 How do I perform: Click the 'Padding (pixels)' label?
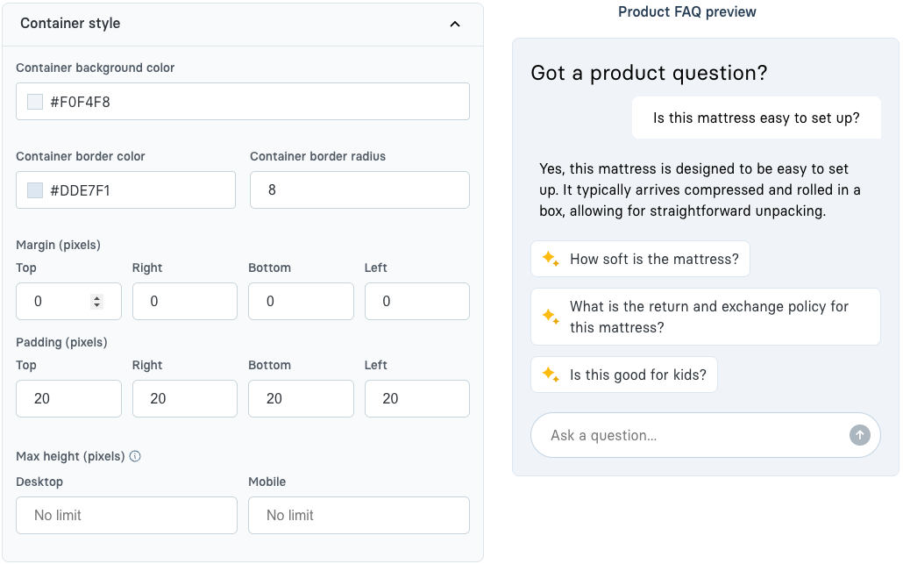(x=61, y=342)
